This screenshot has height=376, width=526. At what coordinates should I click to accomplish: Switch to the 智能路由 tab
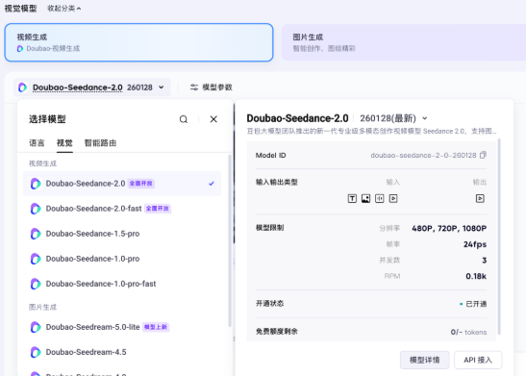100,143
